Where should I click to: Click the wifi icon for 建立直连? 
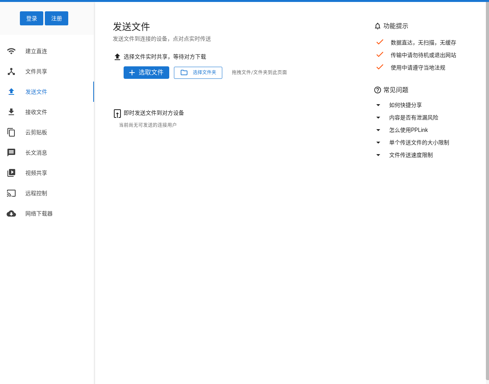[11, 51]
